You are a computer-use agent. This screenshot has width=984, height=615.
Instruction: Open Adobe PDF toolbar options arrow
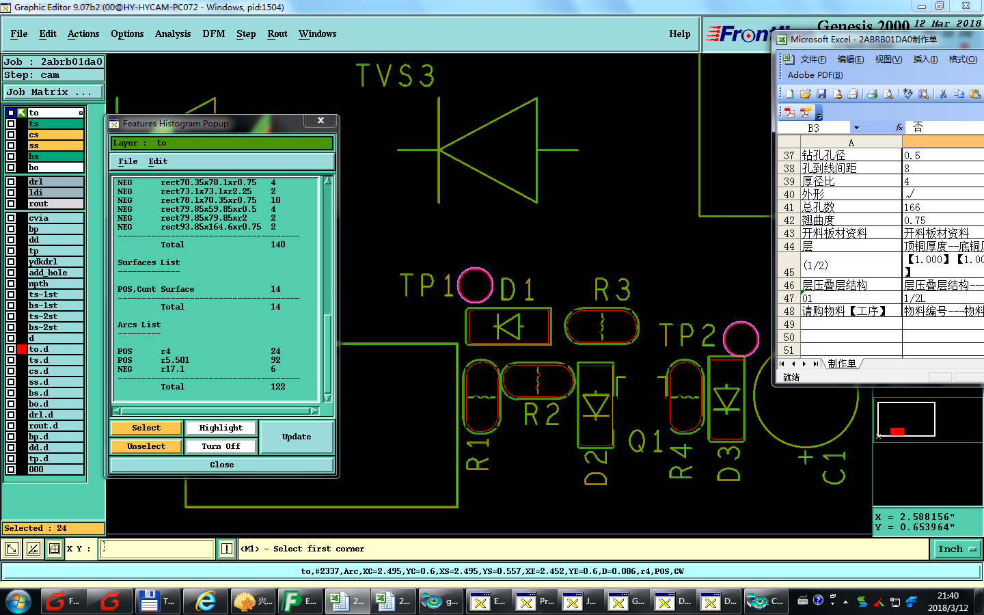pos(819,113)
